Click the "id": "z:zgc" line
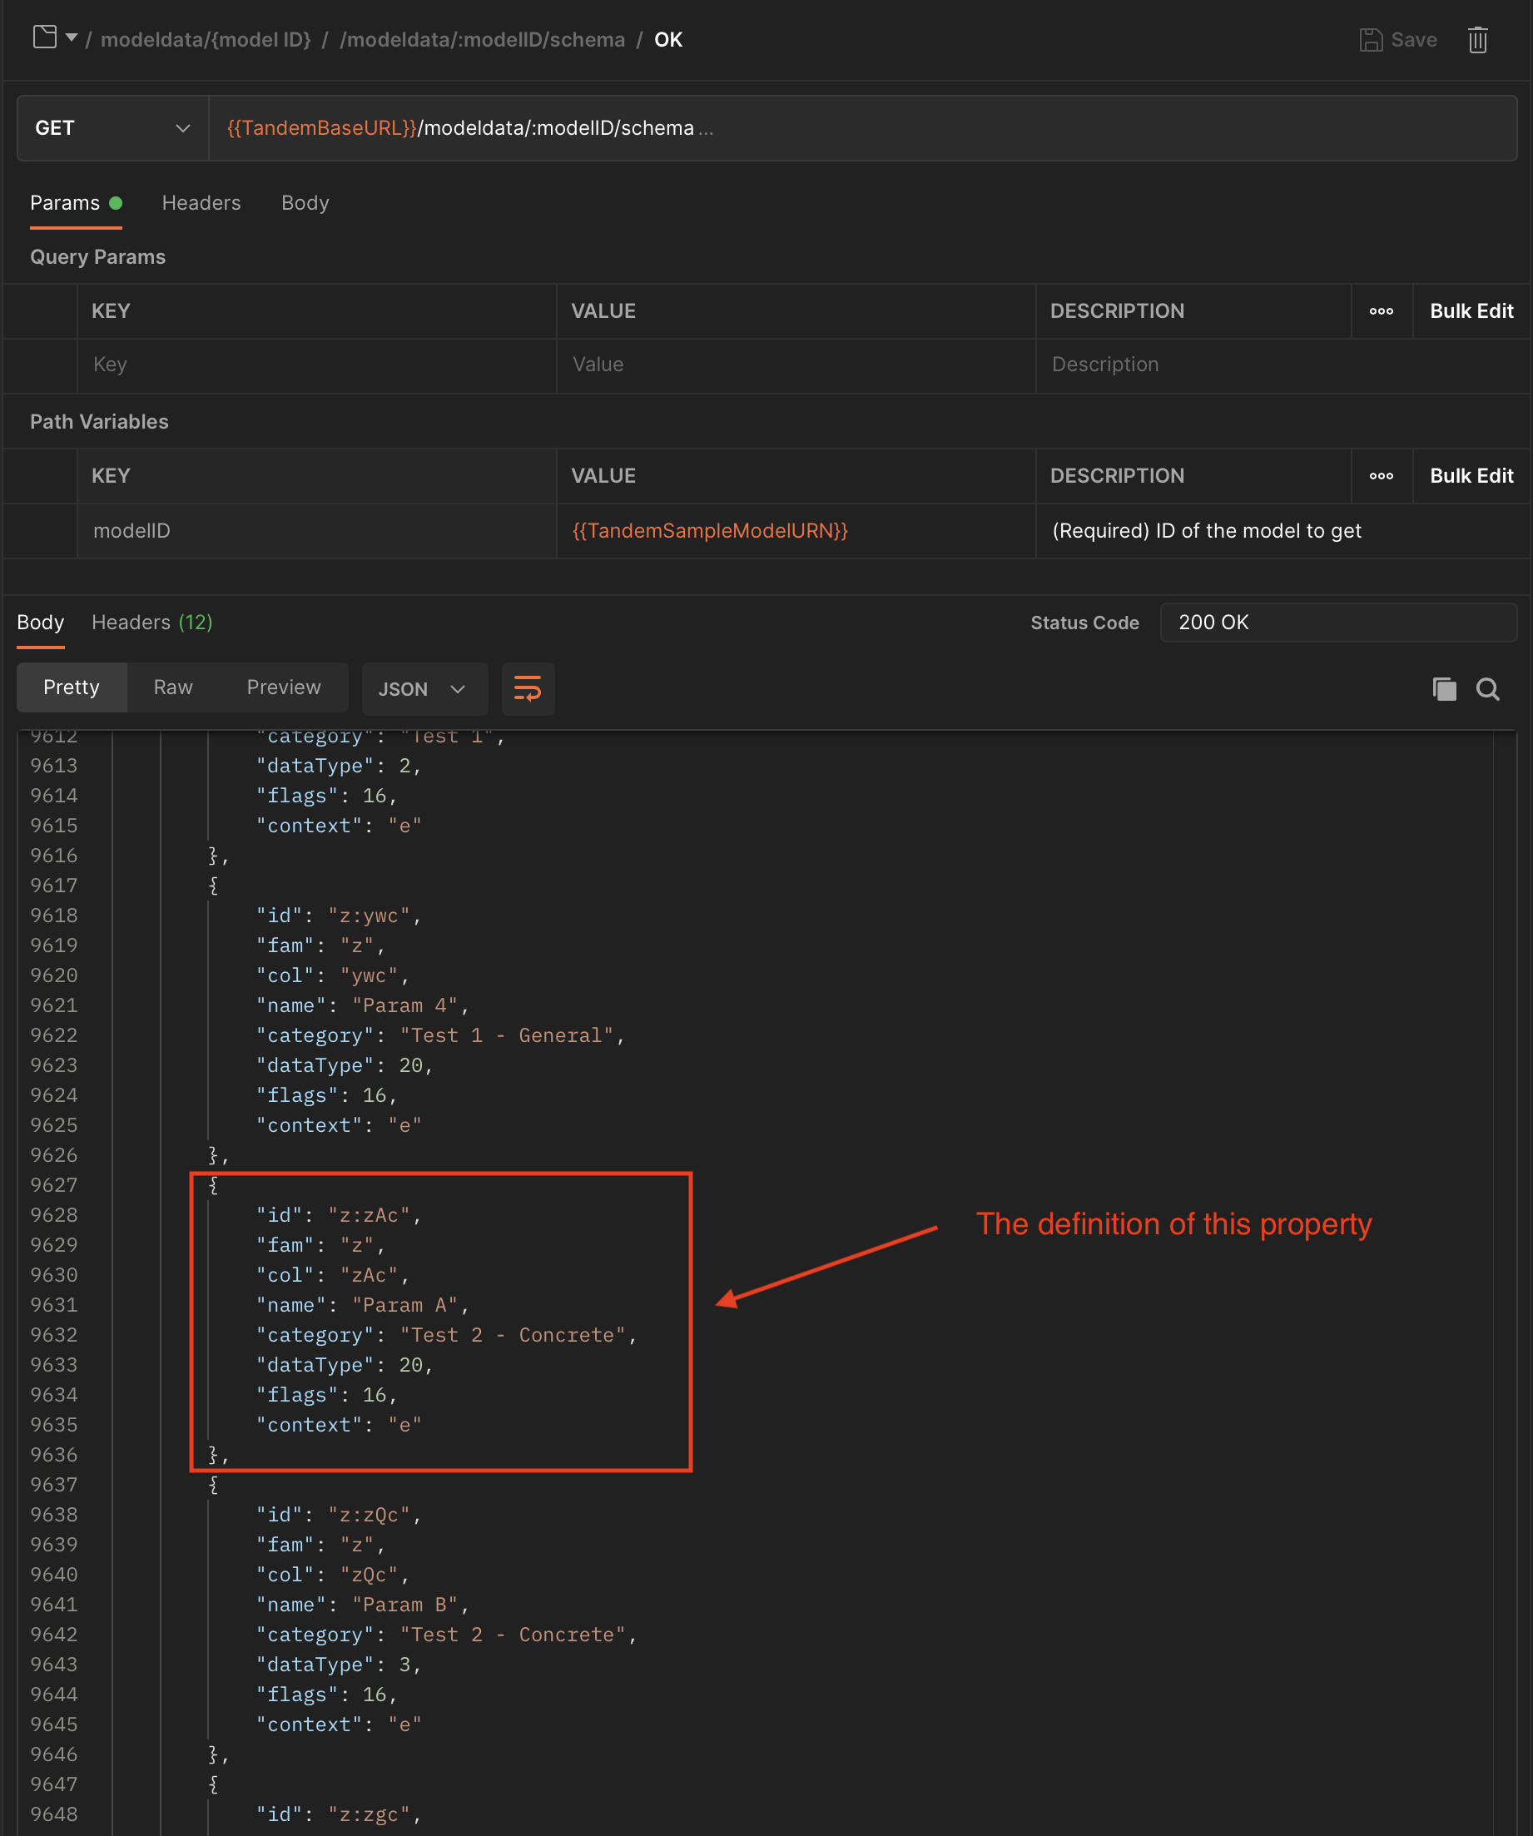Screen dimensions: 1533x1836 coord(340,1815)
